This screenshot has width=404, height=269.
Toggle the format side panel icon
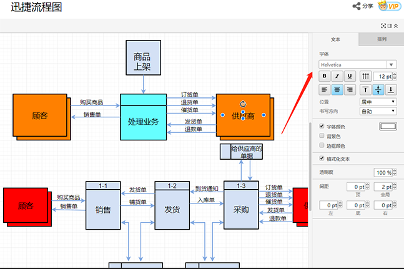pyautogui.click(x=390, y=26)
